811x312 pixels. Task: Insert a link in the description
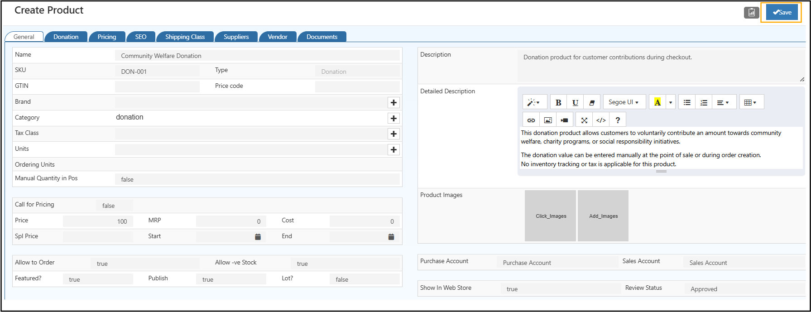pyautogui.click(x=531, y=120)
